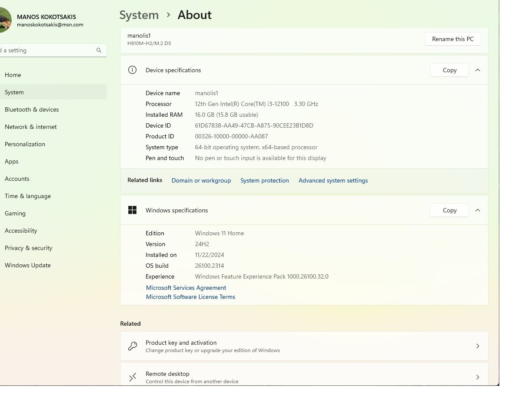
Task: Copy the Device specifications
Action: point(449,70)
